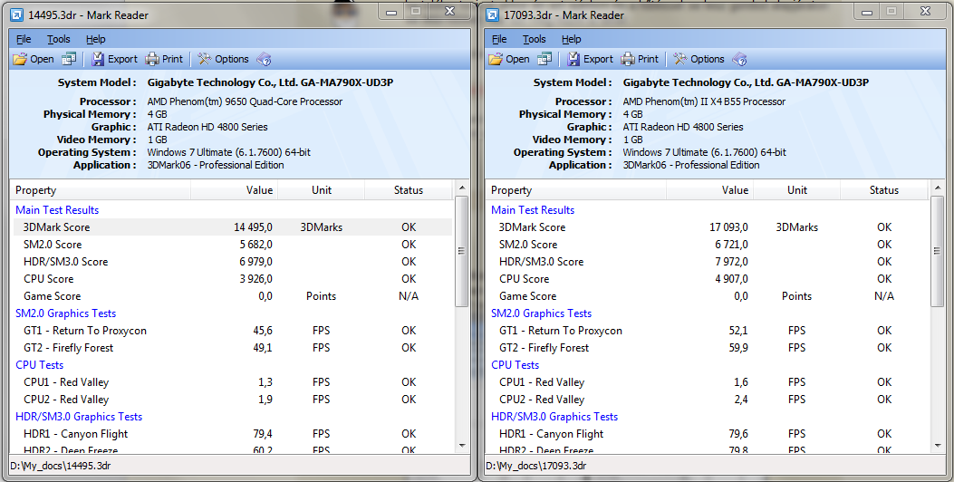Open Help menu in 14495.3dr window
Viewport: 954px width, 482px height.
95,39
